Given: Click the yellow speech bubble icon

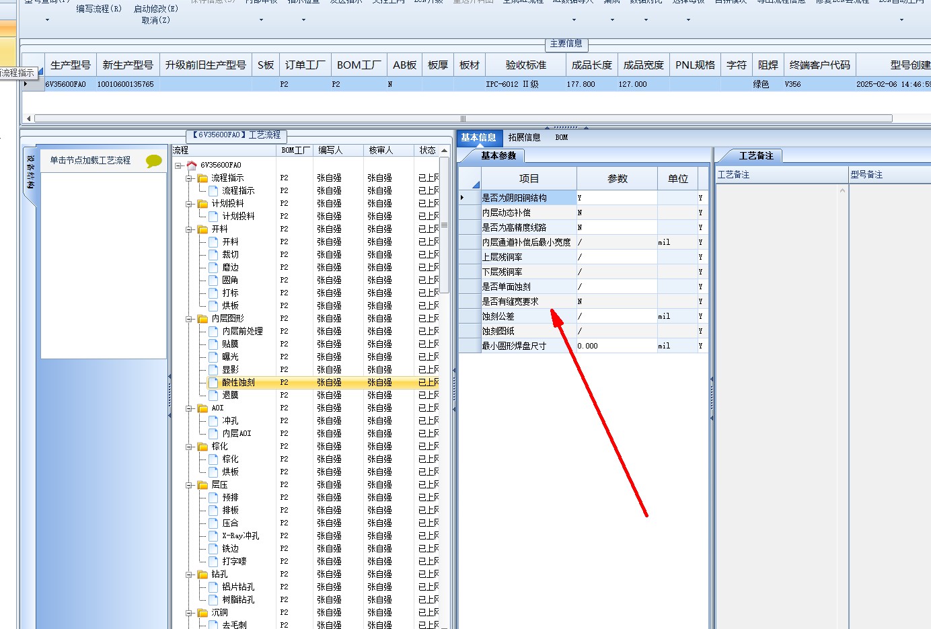Looking at the screenshot, I should pyautogui.click(x=154, y=161).
